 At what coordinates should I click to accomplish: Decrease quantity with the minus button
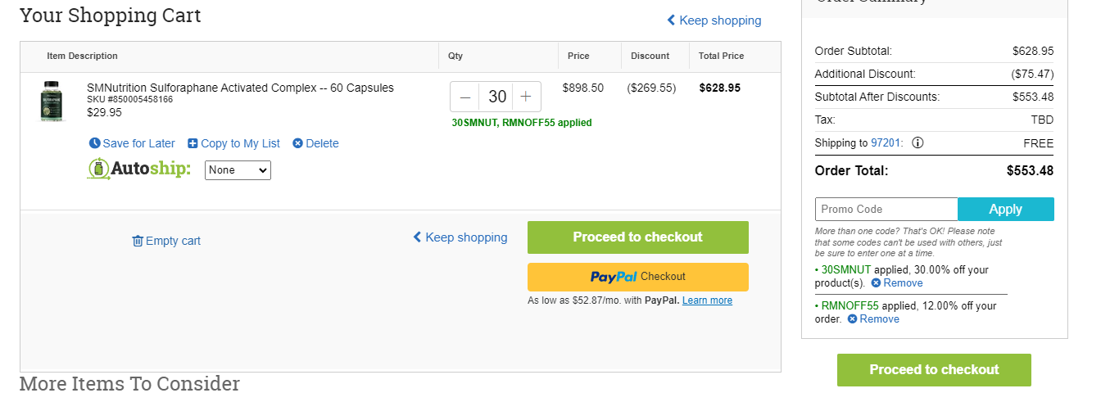click(x=465, y=97)
